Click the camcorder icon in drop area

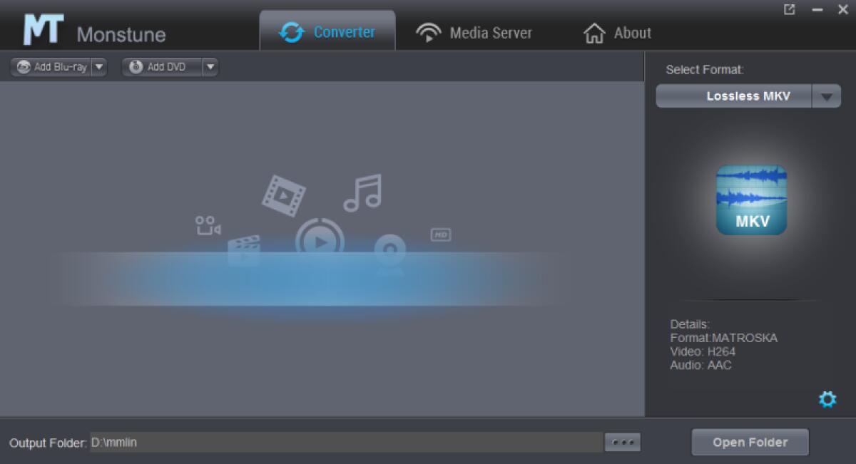click(208, 226)
